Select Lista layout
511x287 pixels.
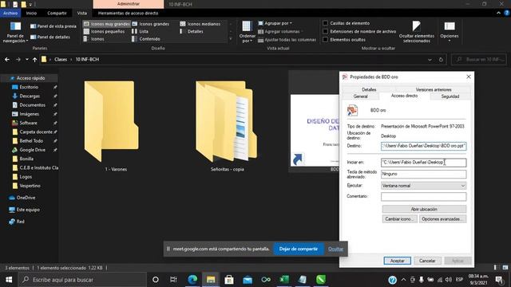[x=141, y=31]
